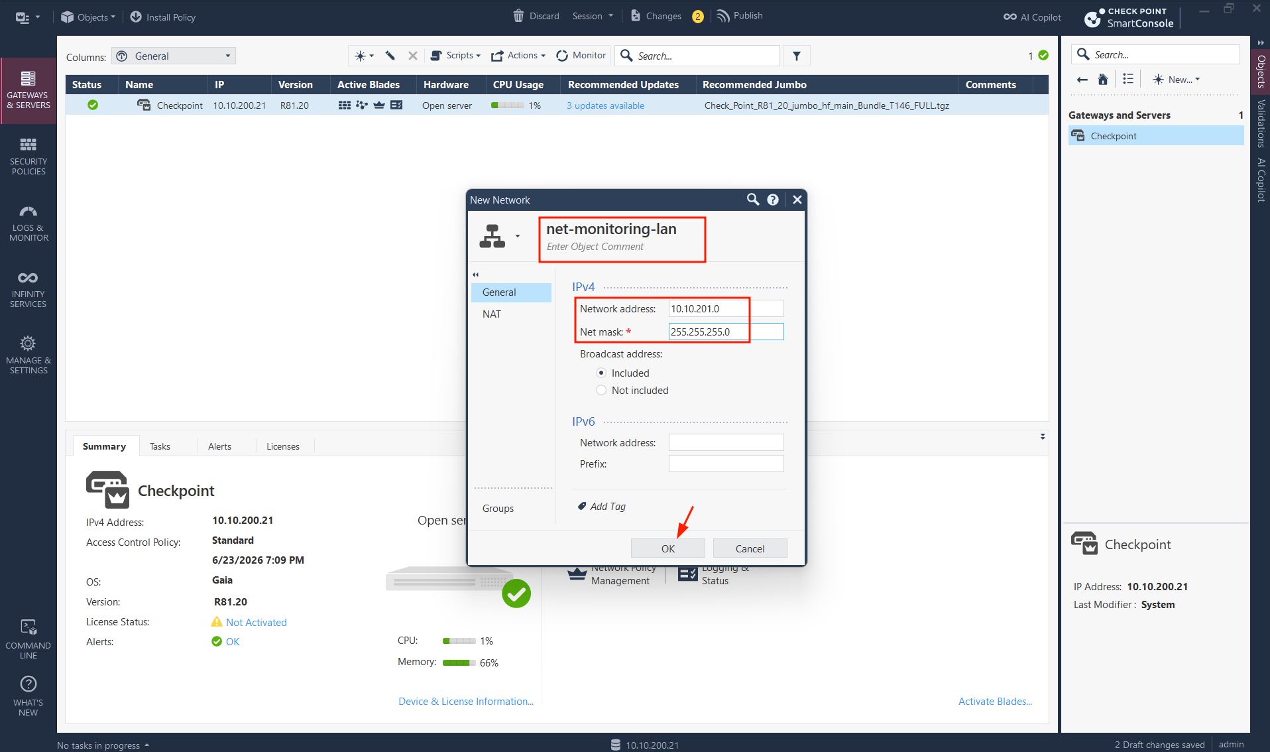
Task: Open the Gateways & Servers view
Action: coord(29,90)
